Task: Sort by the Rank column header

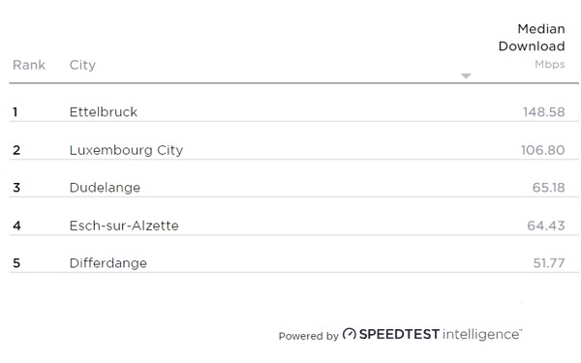Action: tap(29, 65)
